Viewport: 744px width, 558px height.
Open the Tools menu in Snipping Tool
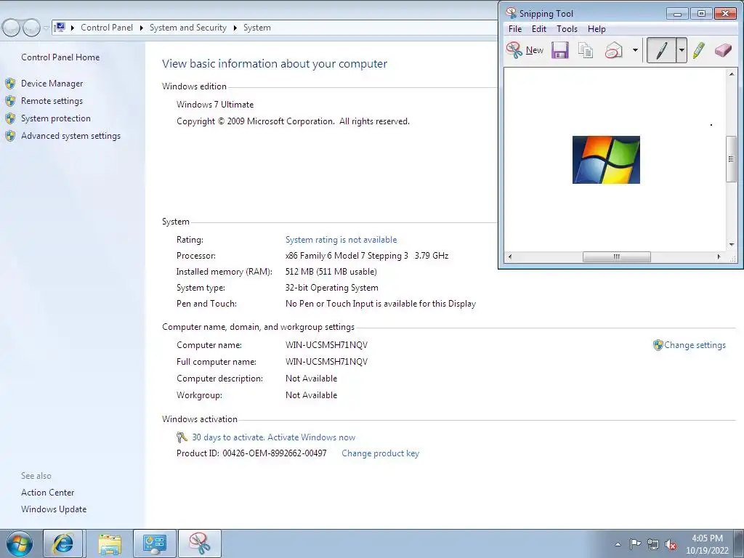pos(567,29)
